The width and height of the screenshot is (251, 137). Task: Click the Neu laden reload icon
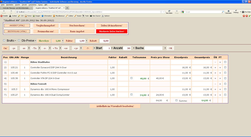pos(169,11)
